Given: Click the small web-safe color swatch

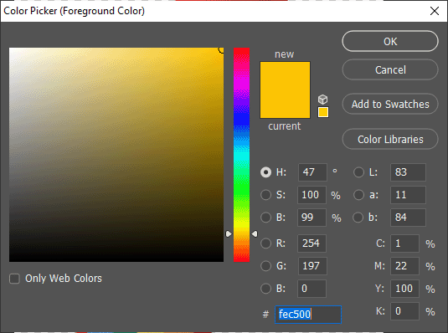Looking at the screenshot, I should (x=323, y=112).
